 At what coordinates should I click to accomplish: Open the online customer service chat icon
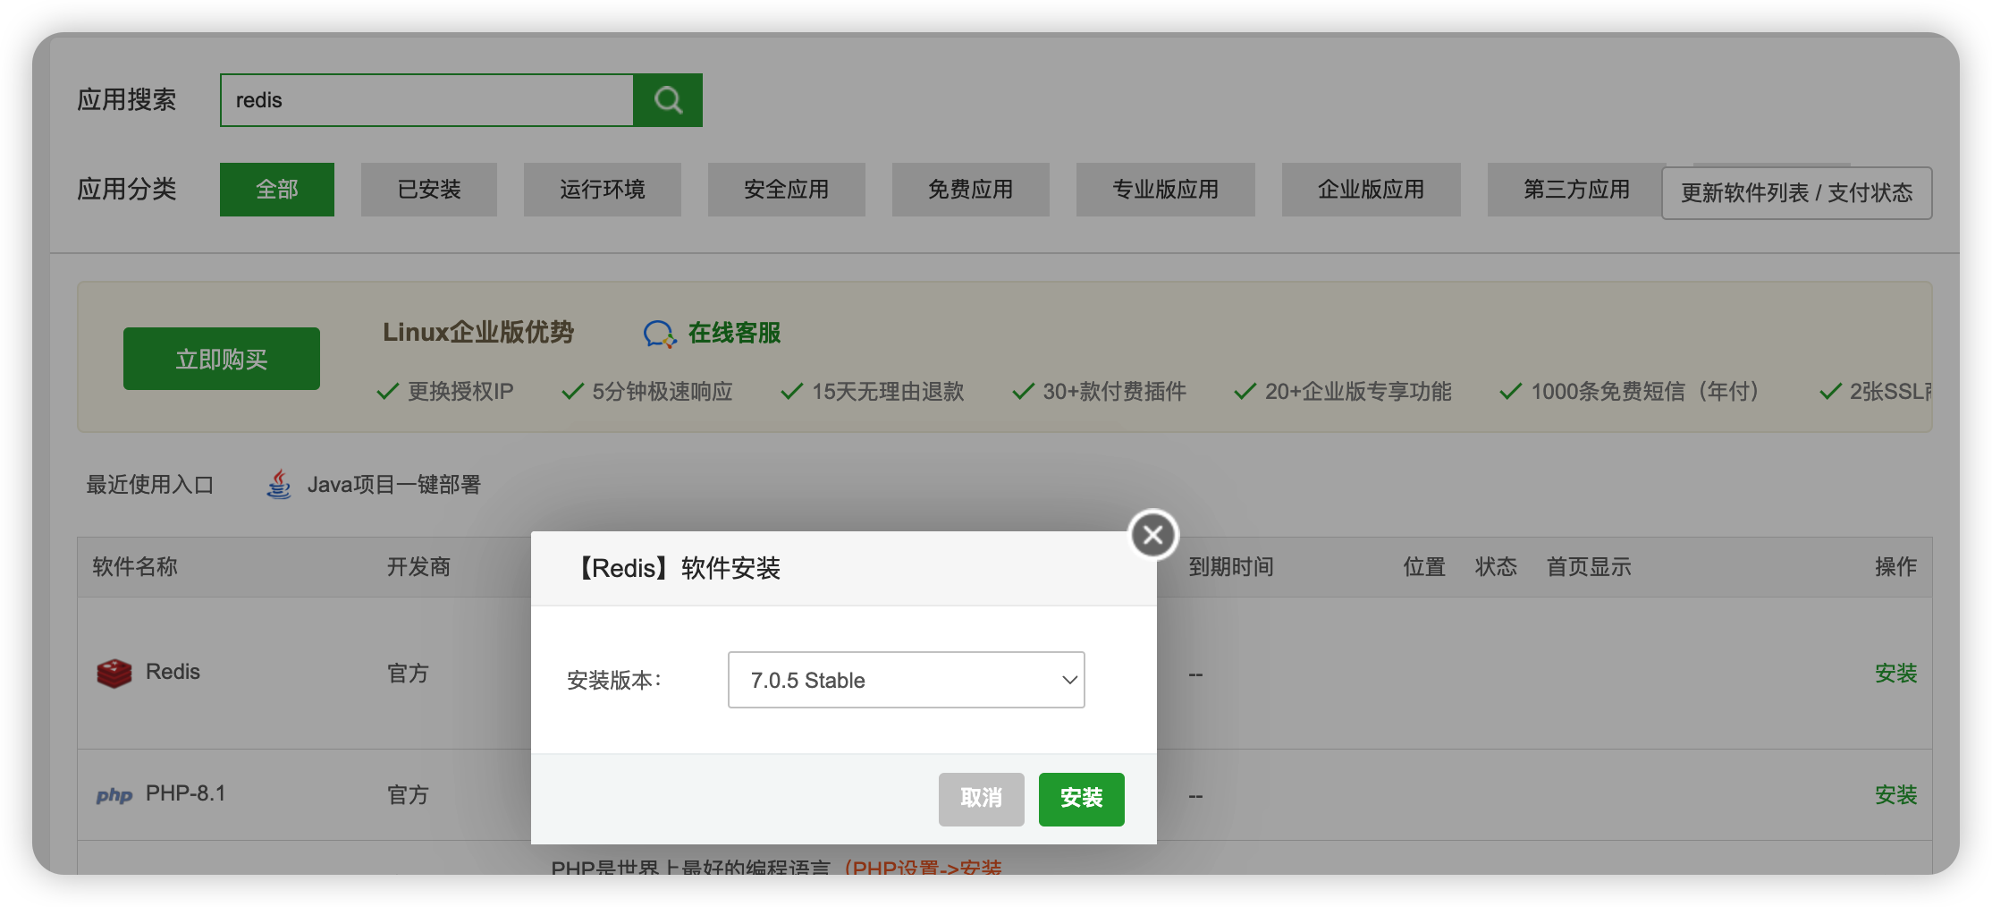[x=660, y=334]
